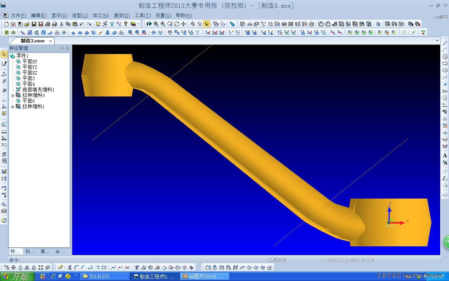Switch to the 轨... panel tab
The image size is (449, 281).
point(30,251)
